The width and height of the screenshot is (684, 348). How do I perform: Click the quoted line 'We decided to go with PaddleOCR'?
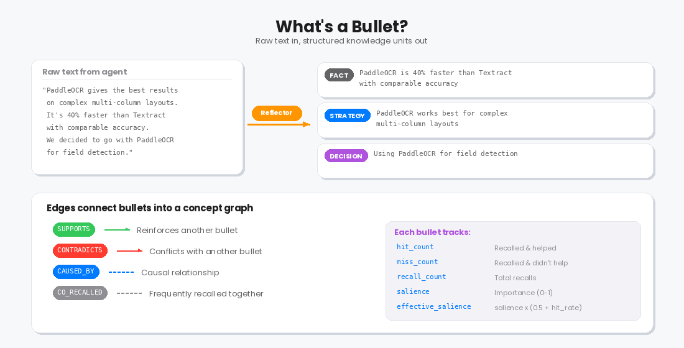110,140
